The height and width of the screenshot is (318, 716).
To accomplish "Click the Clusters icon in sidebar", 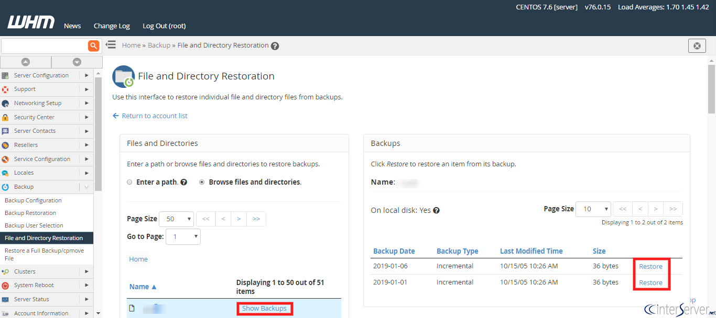I will [x=5, y=272].
